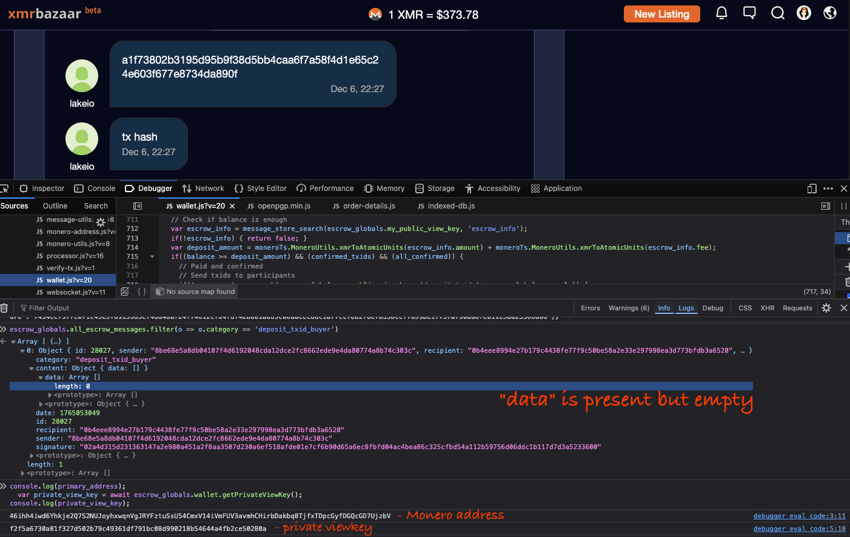Open the Storage tab
Viewport: 850px width, 537px height.
(435, 188)
